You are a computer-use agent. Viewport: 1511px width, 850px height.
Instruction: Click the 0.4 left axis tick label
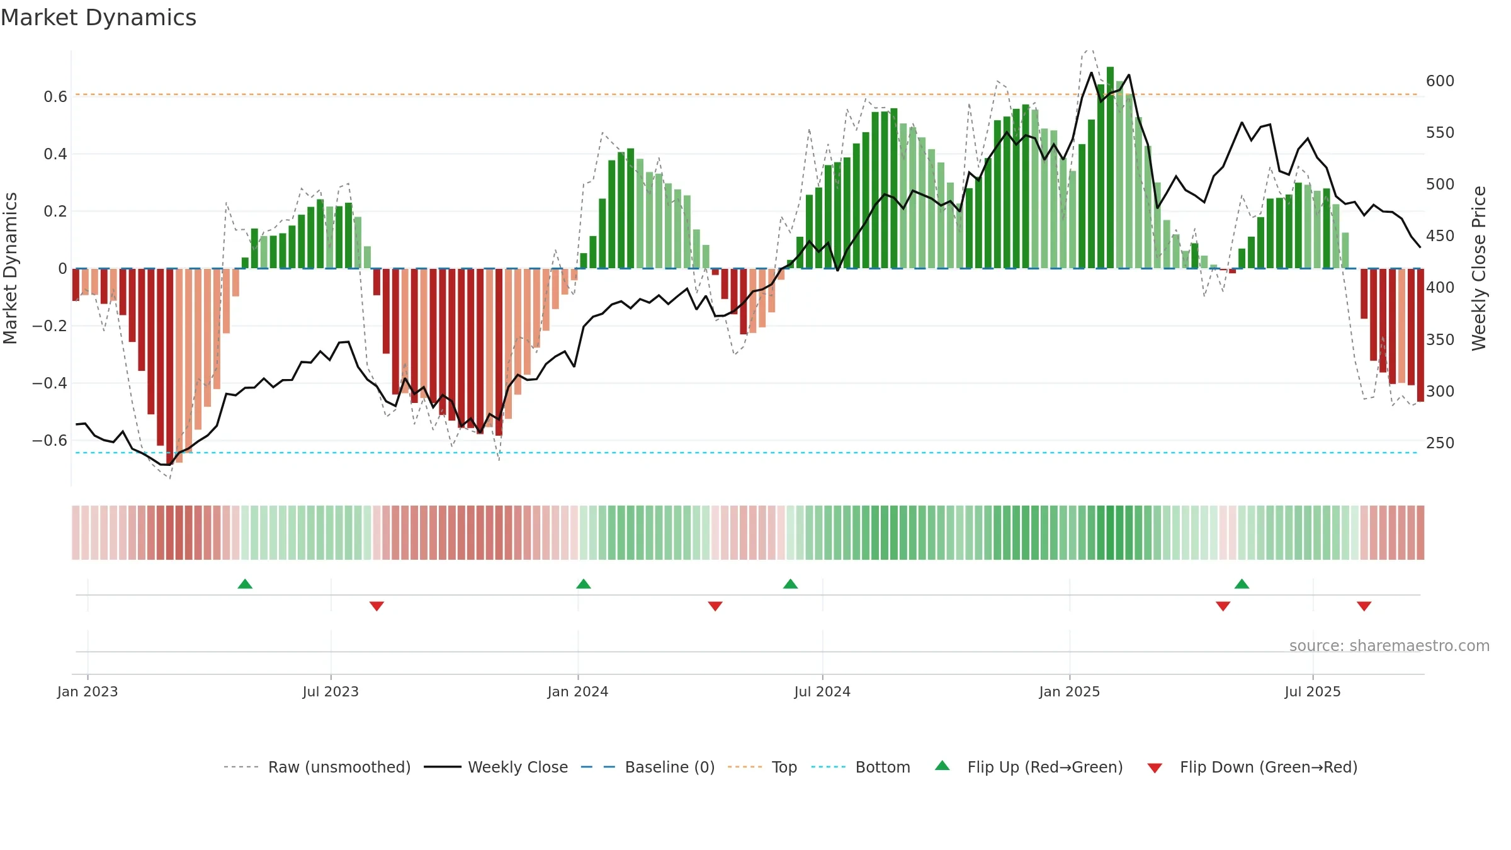55,154
